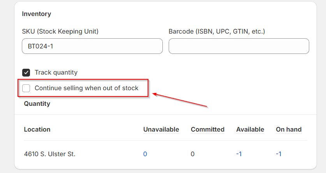Click the Barcode (ISBN, UPC, GTIN, etc.) label
The height and width of the screenshot is (173, 326).
tap(217, 31)
